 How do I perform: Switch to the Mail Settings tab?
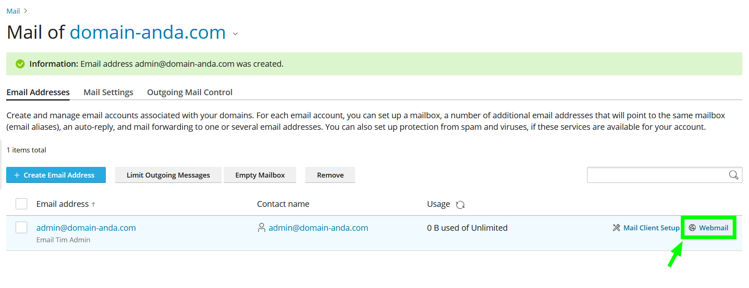108,92
